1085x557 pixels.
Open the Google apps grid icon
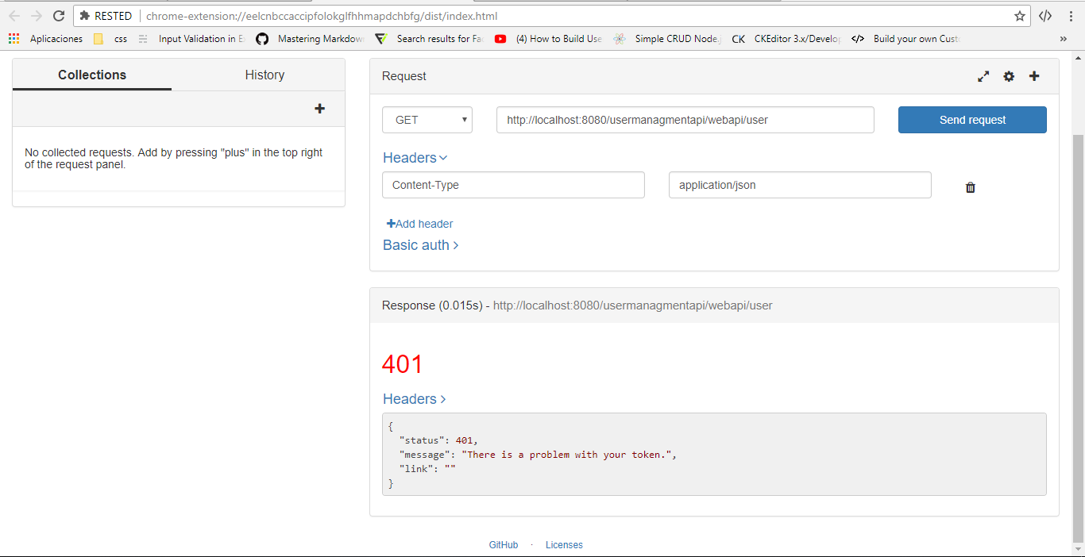13,38
